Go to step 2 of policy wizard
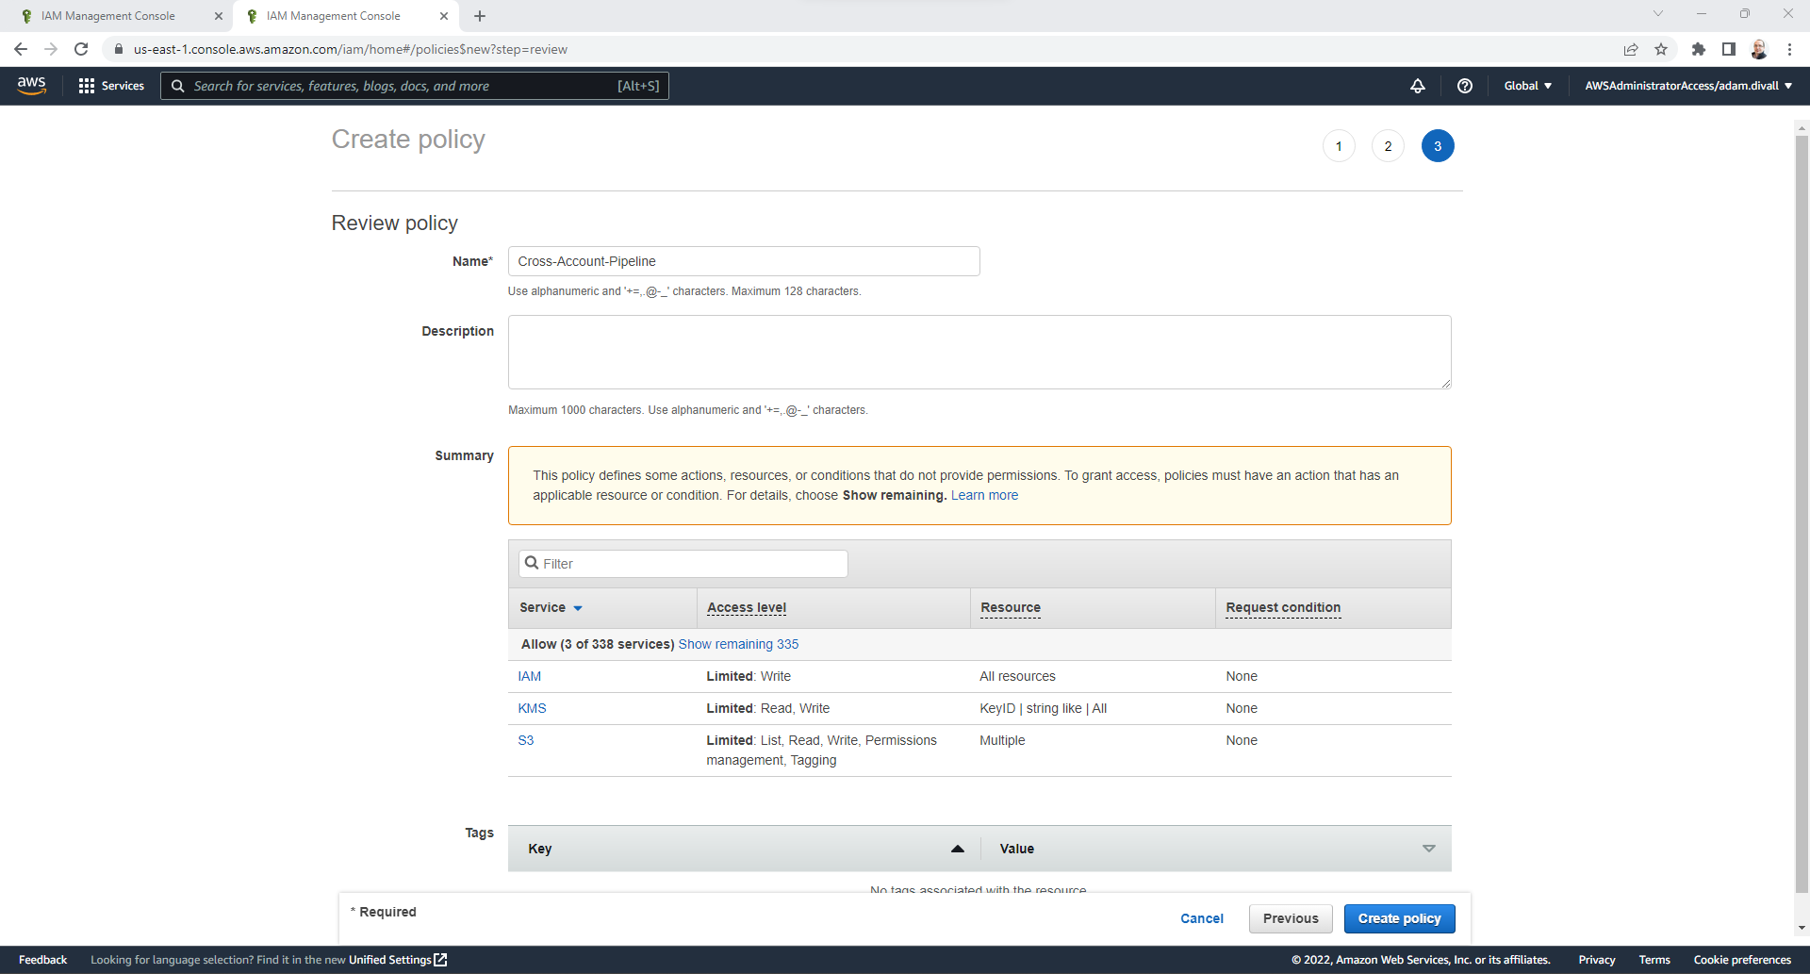 [1388, 146]
